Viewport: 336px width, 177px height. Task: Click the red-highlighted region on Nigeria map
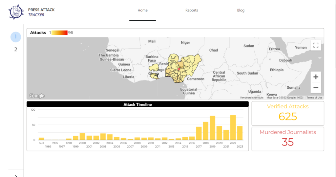pyautogui.click(x=179, y=69)
